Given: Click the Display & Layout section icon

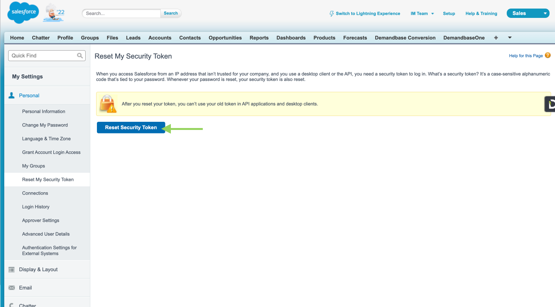Looking at the screenshot, I should (12, 269).
